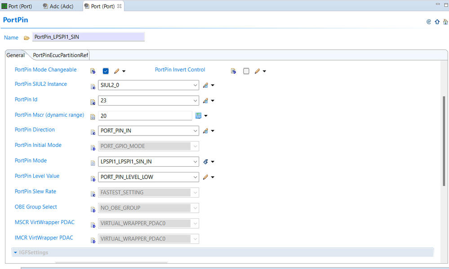Click the file icon beside PortPin Initial Mode
Screen dimensions: 449x269
[93, 148]
